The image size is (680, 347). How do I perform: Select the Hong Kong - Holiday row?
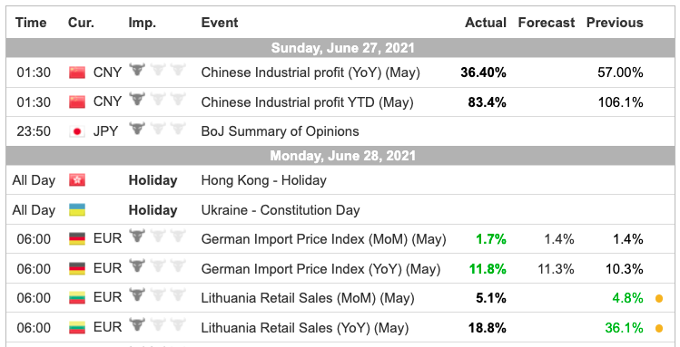(x=340, y=180)
